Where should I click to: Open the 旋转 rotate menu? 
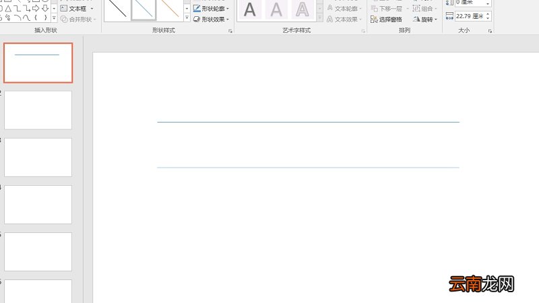(x=425, y=20)
